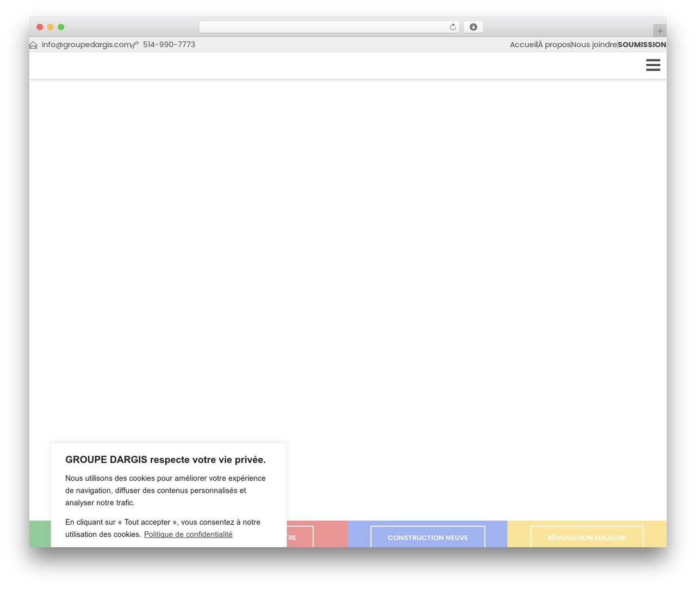Select RÉNOVATION MAJEURE button
696x589 pixels.
coord(587,537)
